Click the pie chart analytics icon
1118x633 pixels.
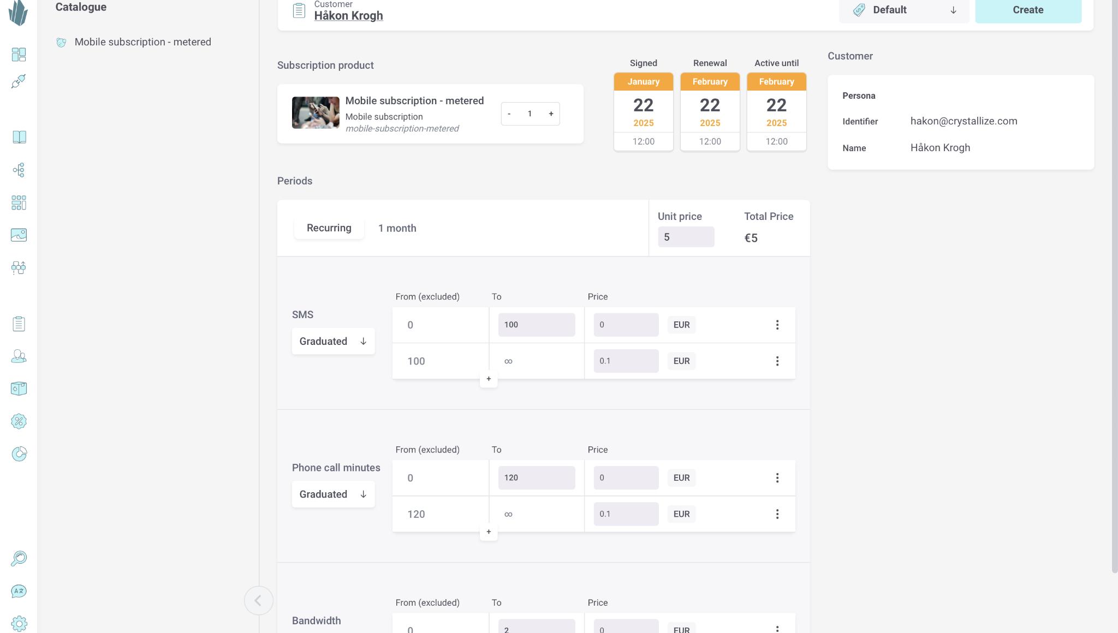coord(19,454)
